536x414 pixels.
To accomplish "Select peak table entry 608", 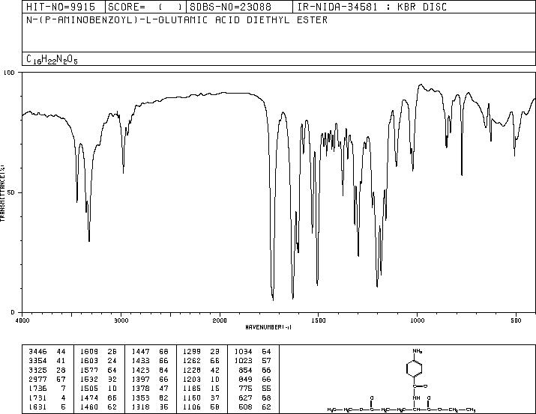I will pos(245,407).
